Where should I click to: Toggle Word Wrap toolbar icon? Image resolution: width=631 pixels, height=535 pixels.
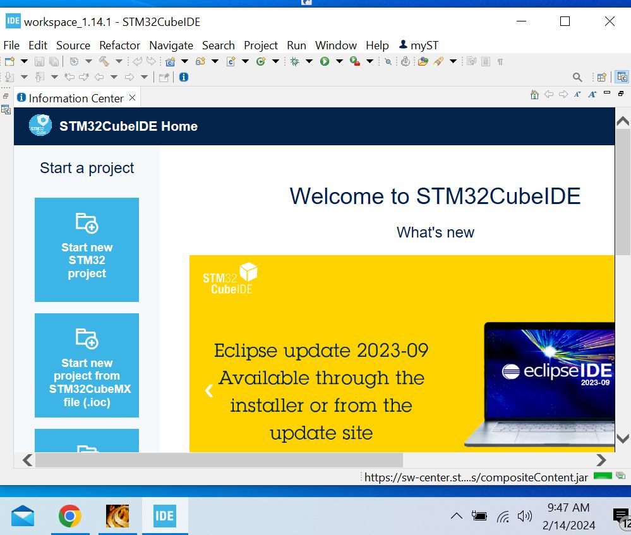point(471,62)
